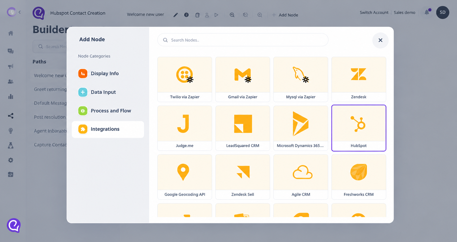Click the person icon in the top toolbar
The image size is (457, 242).
[x=207, y=15]
